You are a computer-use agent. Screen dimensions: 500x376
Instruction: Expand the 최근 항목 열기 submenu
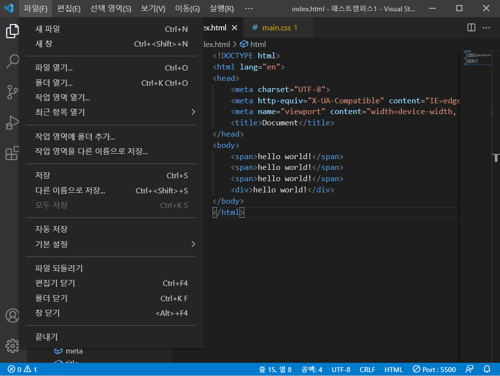[111, 112]
